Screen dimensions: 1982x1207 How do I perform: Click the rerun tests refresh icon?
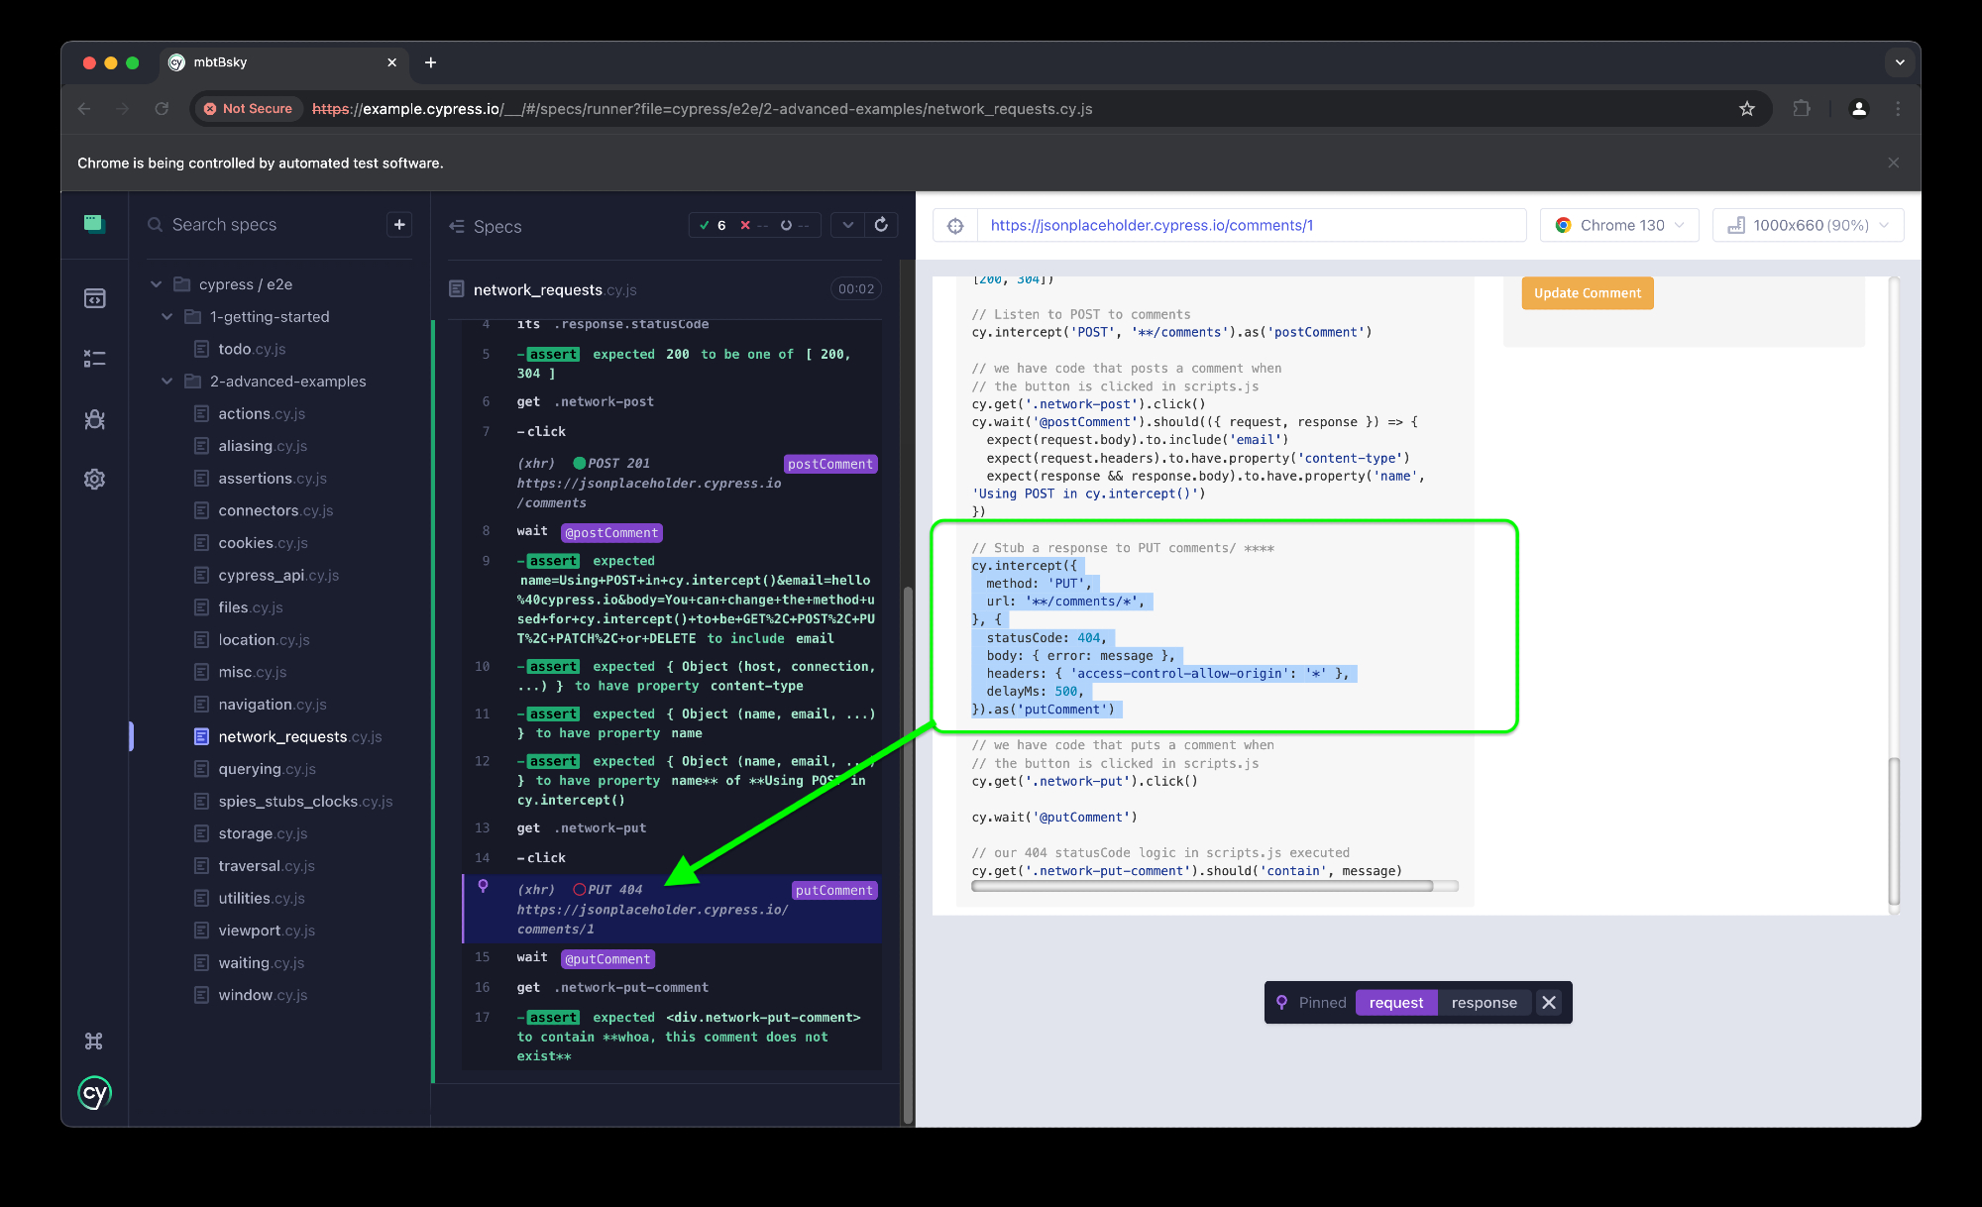click(881, 225)
